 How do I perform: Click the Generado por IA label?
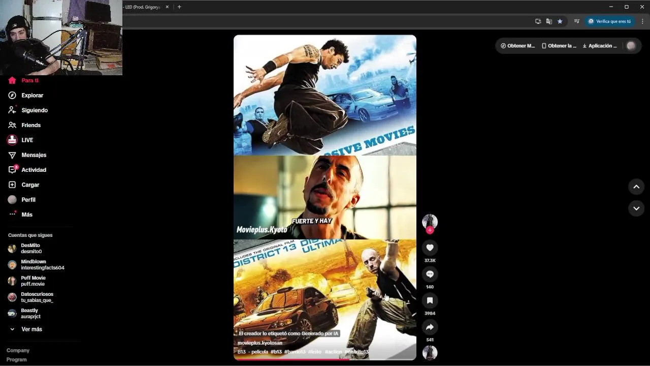[288, 333]
